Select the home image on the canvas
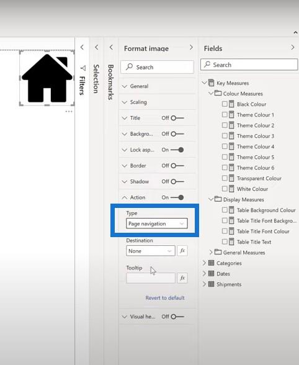 coord(47,78)
